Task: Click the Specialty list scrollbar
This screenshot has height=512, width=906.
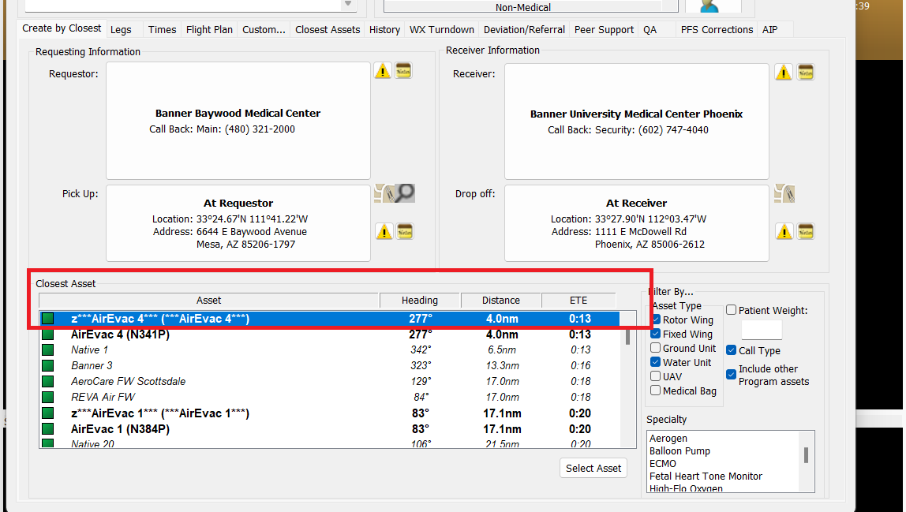Action: pyautogui.click(x=806, y=455)
